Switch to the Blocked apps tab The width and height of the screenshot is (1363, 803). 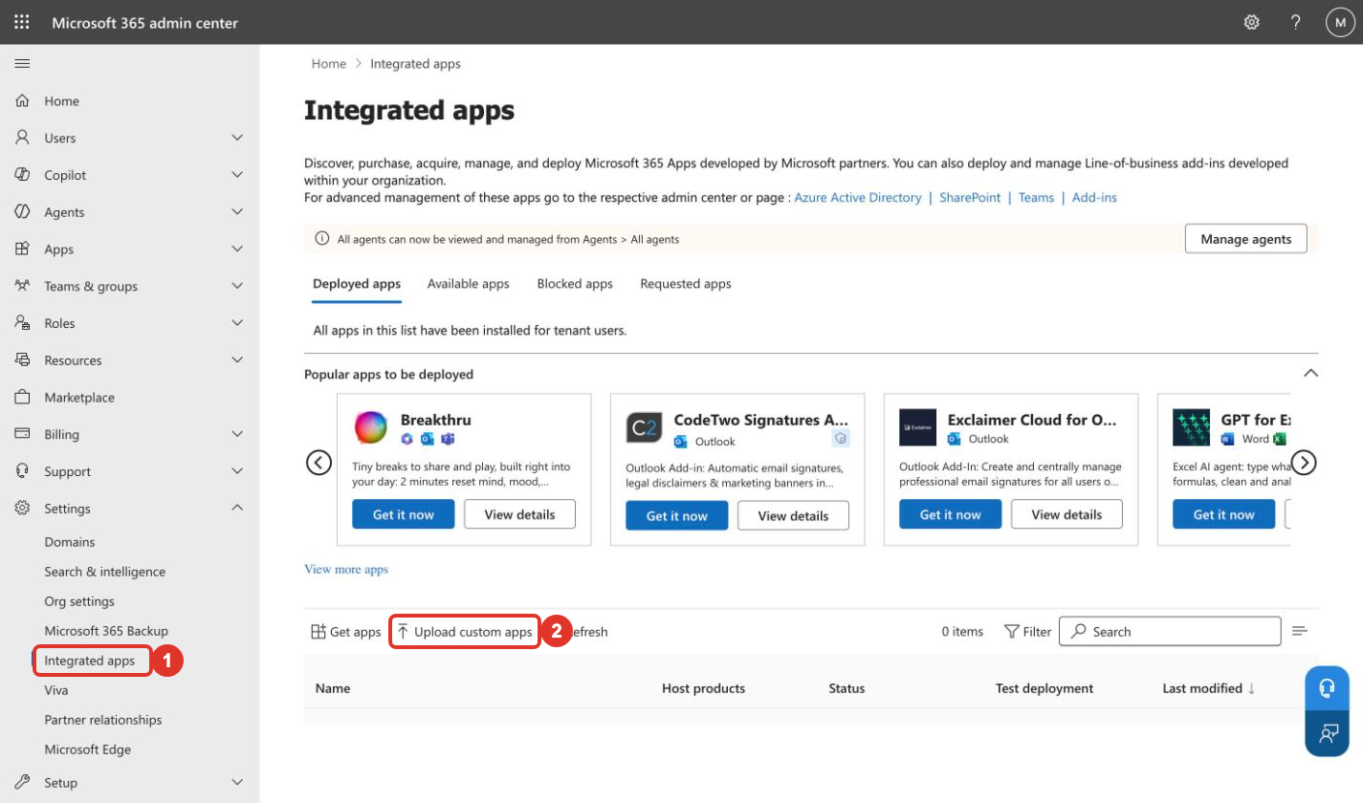pos(575,284)
